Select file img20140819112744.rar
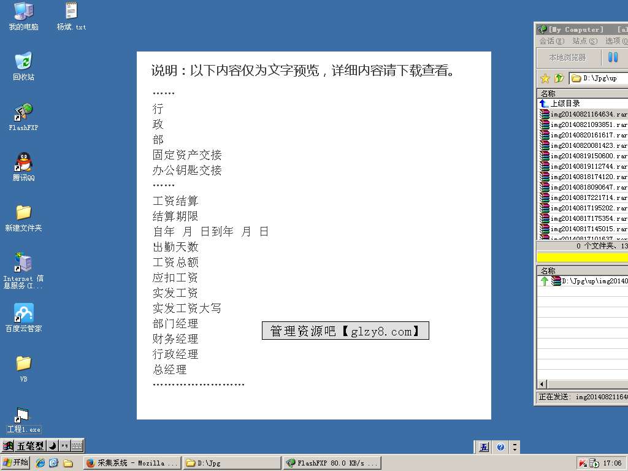The image size is (628, 471). (x=583, y=166)
